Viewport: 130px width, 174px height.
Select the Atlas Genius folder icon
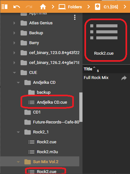point(24,23)
